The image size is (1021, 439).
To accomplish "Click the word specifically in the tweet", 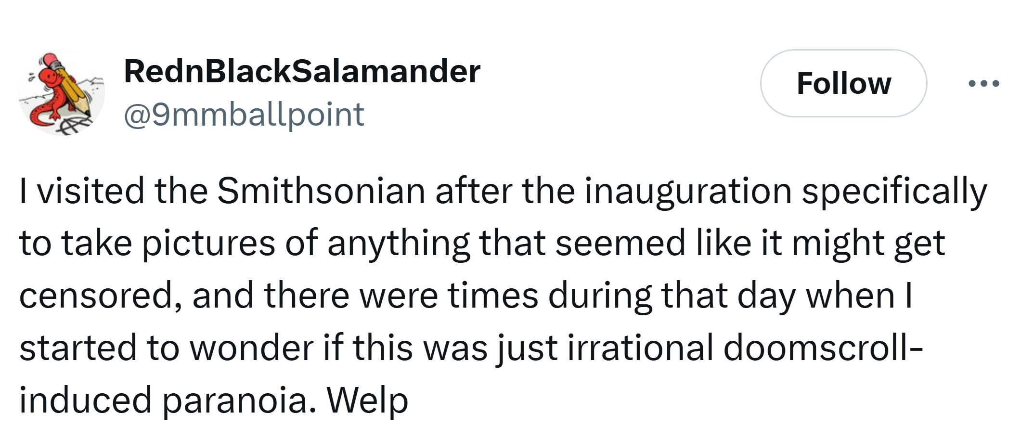I will click(894, 192).
